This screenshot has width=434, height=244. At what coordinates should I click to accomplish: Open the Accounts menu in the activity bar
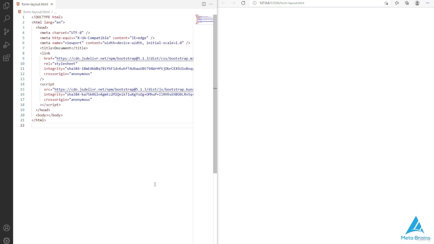point(6,228)
